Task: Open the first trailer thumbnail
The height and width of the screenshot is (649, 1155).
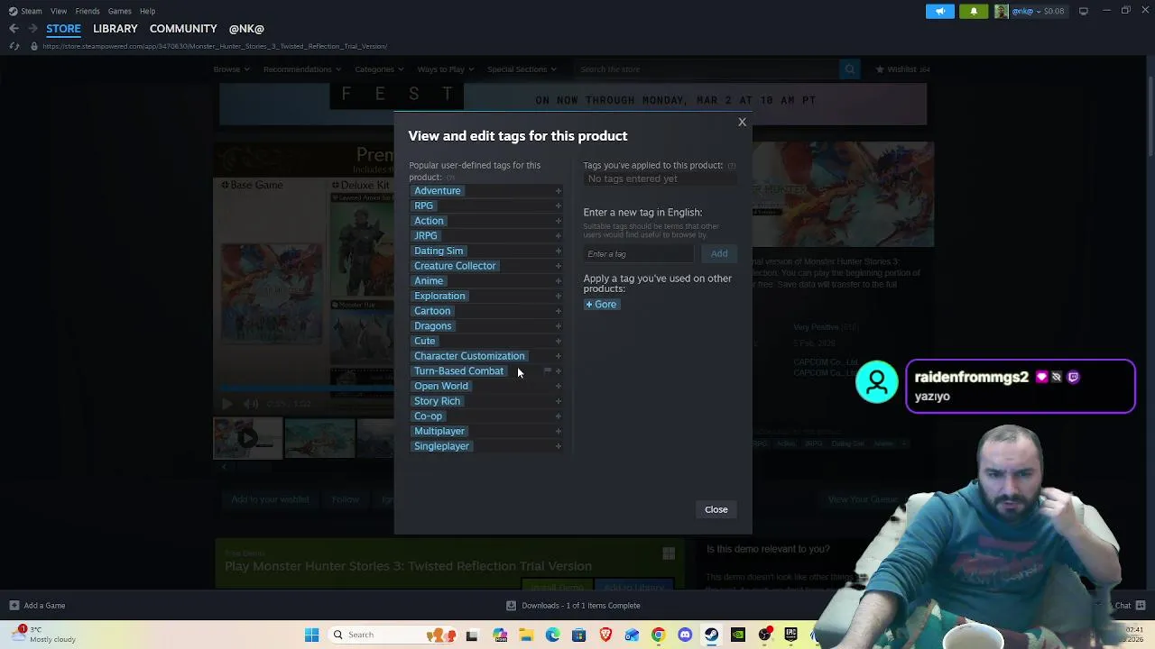Action: point(247,438)
